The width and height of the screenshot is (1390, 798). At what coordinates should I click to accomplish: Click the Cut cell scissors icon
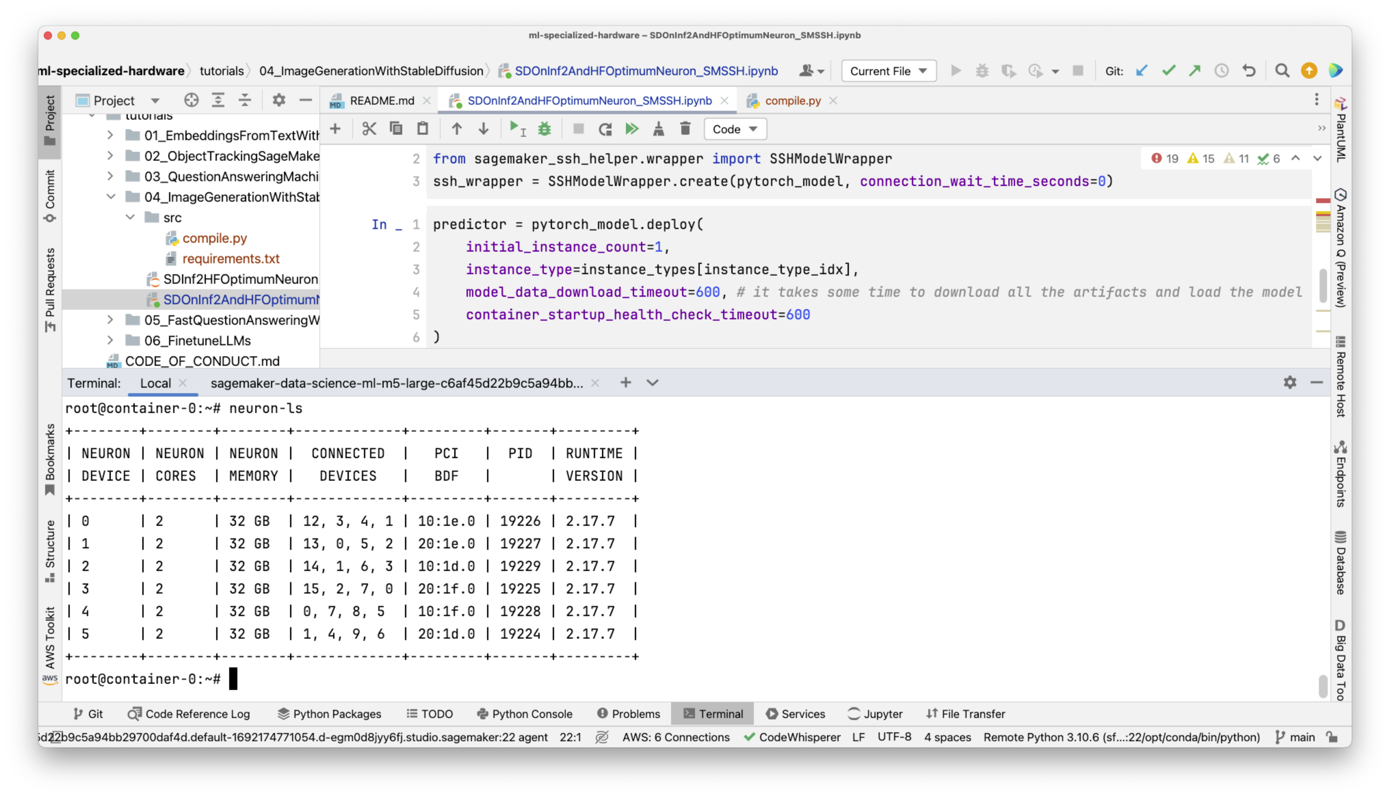coord(369,129)
